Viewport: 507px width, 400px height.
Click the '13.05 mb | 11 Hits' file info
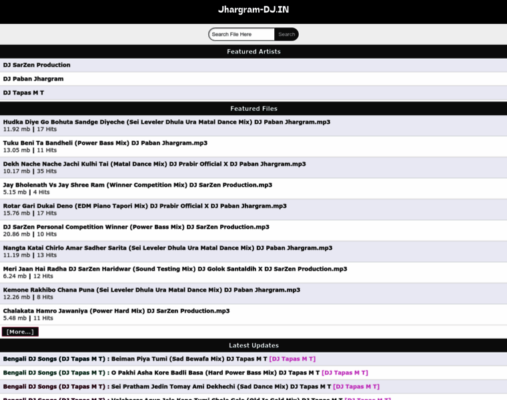pos(30,150)
